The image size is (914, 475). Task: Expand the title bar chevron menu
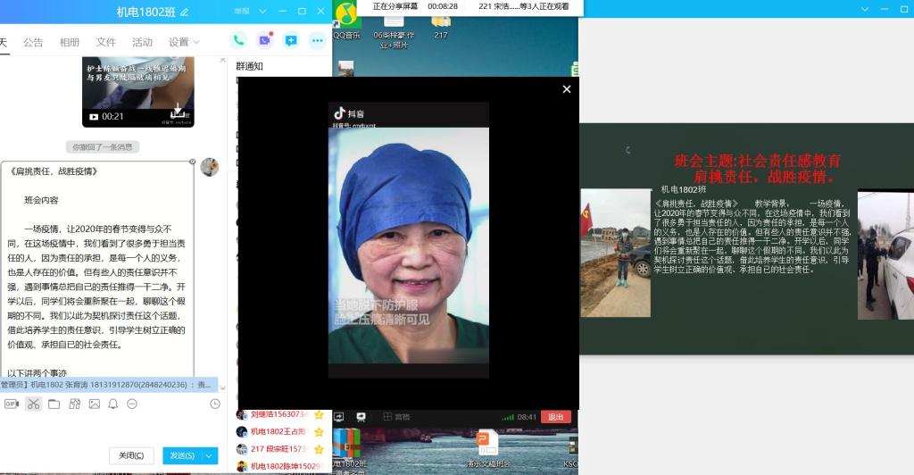(261, 12)
